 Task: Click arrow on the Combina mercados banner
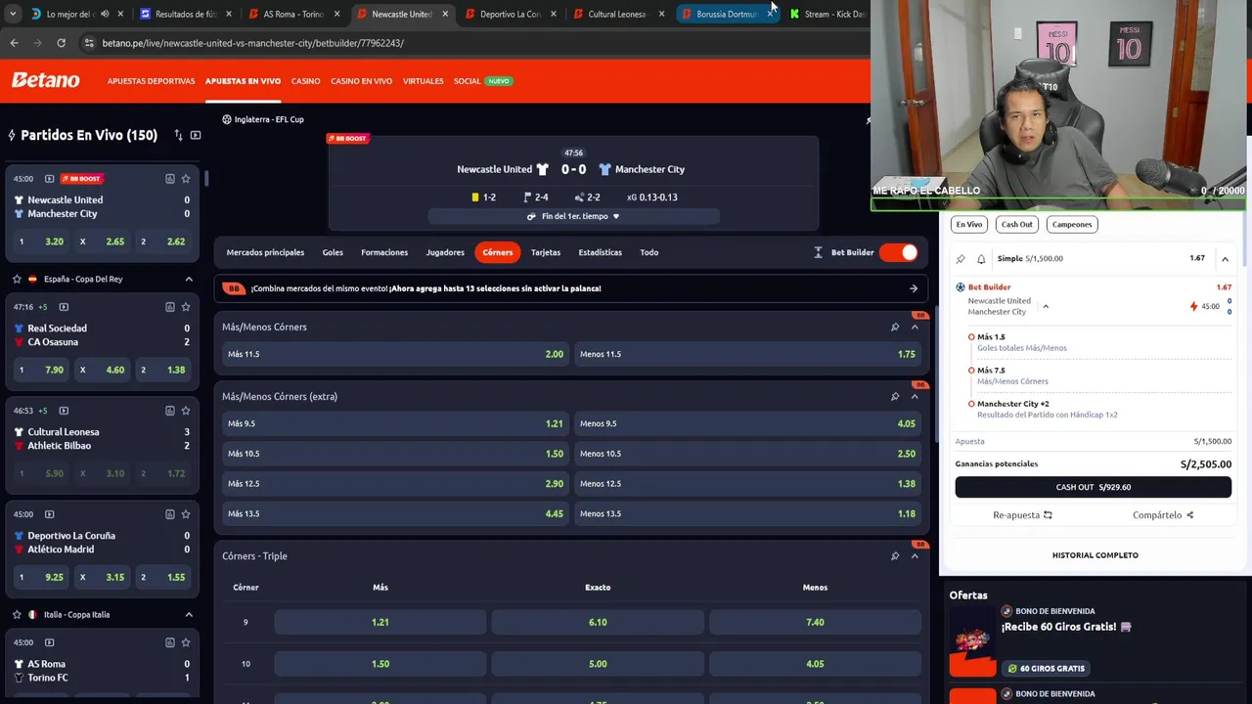point(914,288)
